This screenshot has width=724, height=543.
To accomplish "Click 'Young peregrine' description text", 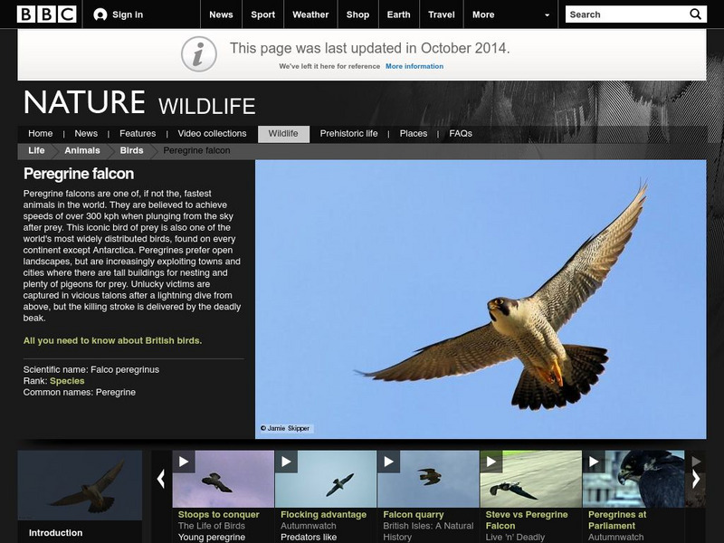I will tap(212, 538).
